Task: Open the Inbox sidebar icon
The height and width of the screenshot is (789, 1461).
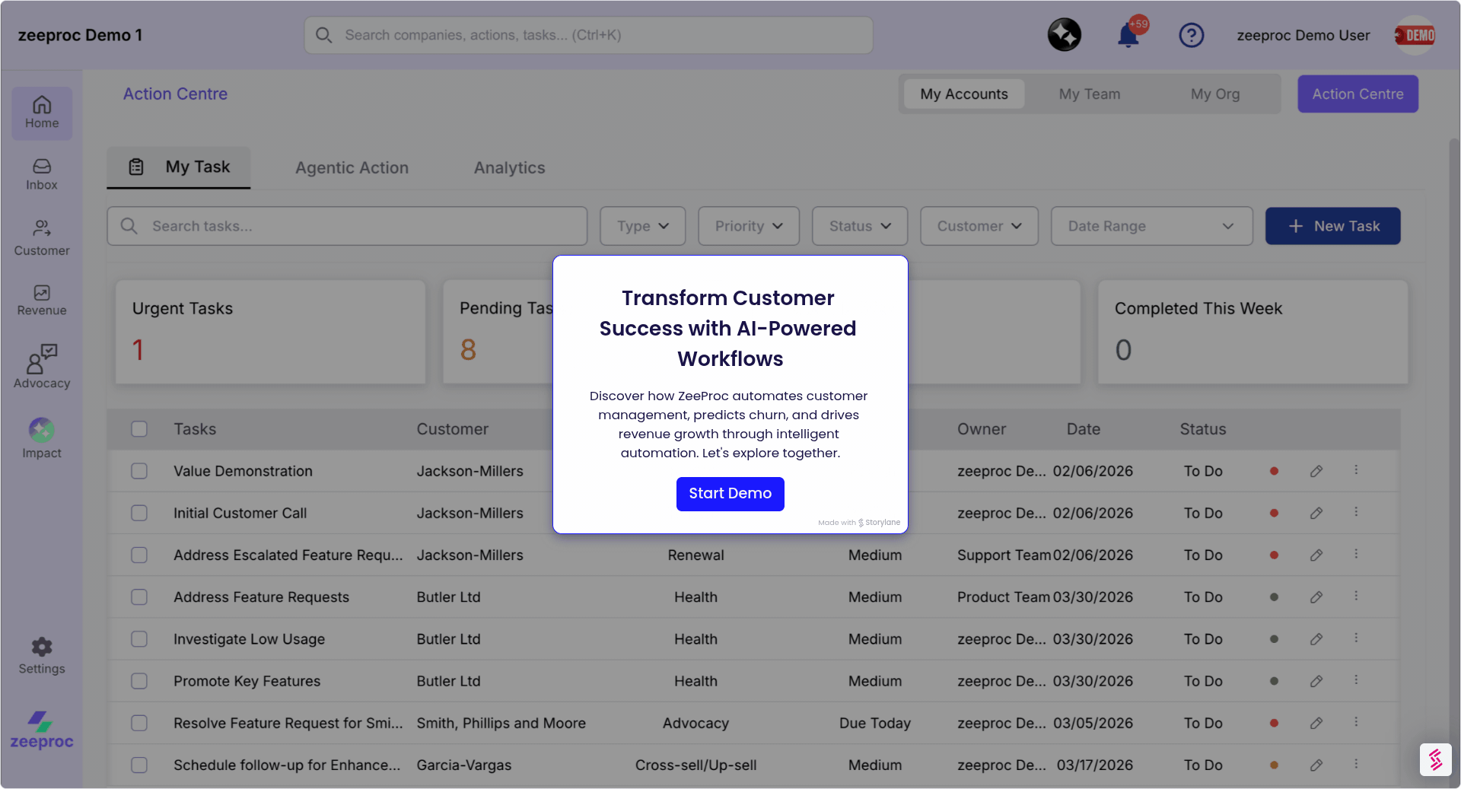Action: 42,174
